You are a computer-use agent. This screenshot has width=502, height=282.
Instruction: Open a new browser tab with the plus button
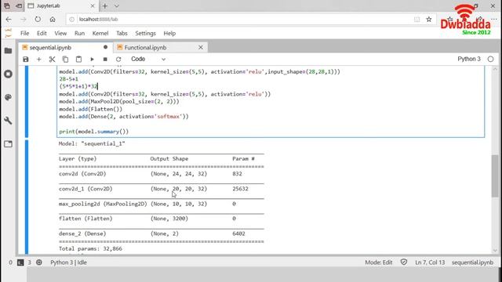click(x=104, y=5)
